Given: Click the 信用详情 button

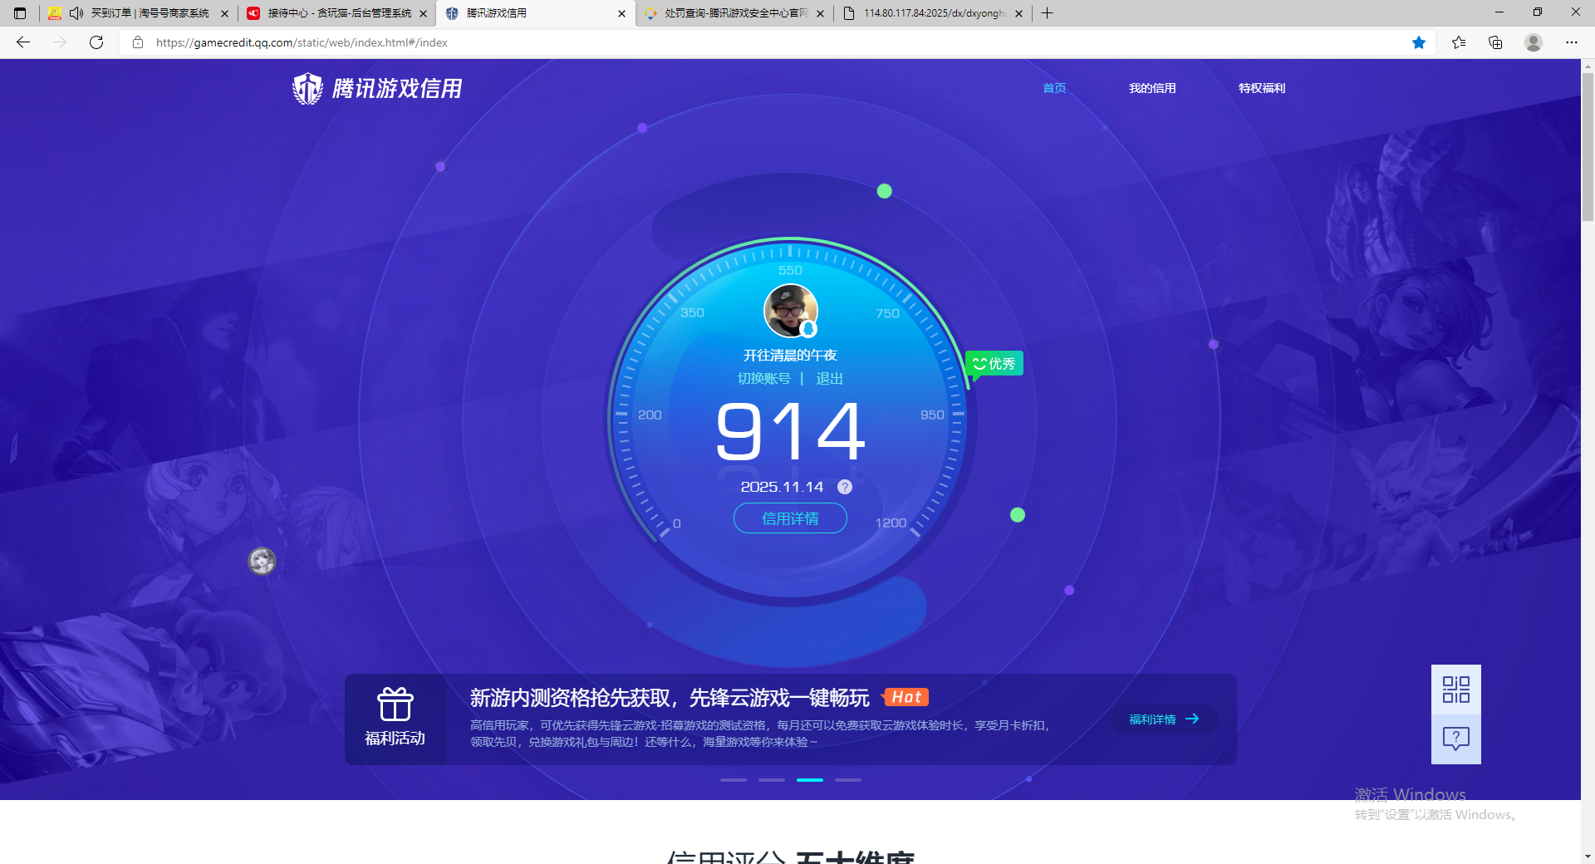Looking at the screenshot, I should click(790, 518).
